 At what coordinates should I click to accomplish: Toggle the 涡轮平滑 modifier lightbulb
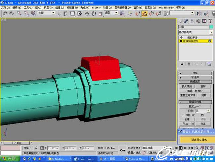click(181, 38)
